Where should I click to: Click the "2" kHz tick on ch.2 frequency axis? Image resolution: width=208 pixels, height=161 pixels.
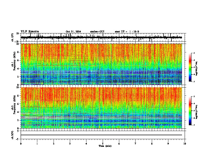pyautogui.click(x=18, y=120)
